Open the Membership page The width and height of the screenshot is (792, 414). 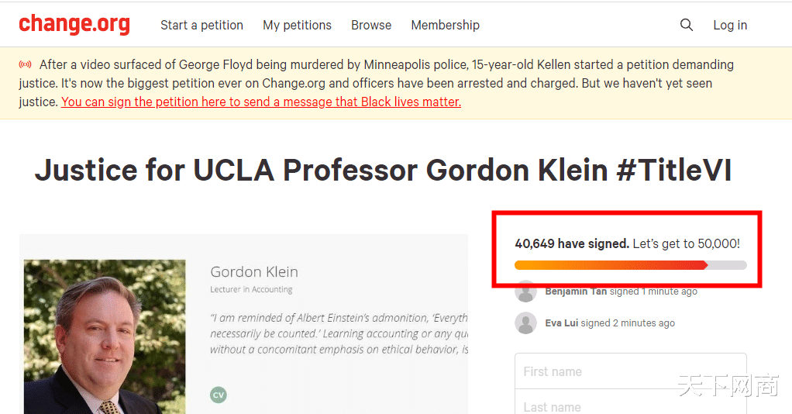click(x=445, y=25)
